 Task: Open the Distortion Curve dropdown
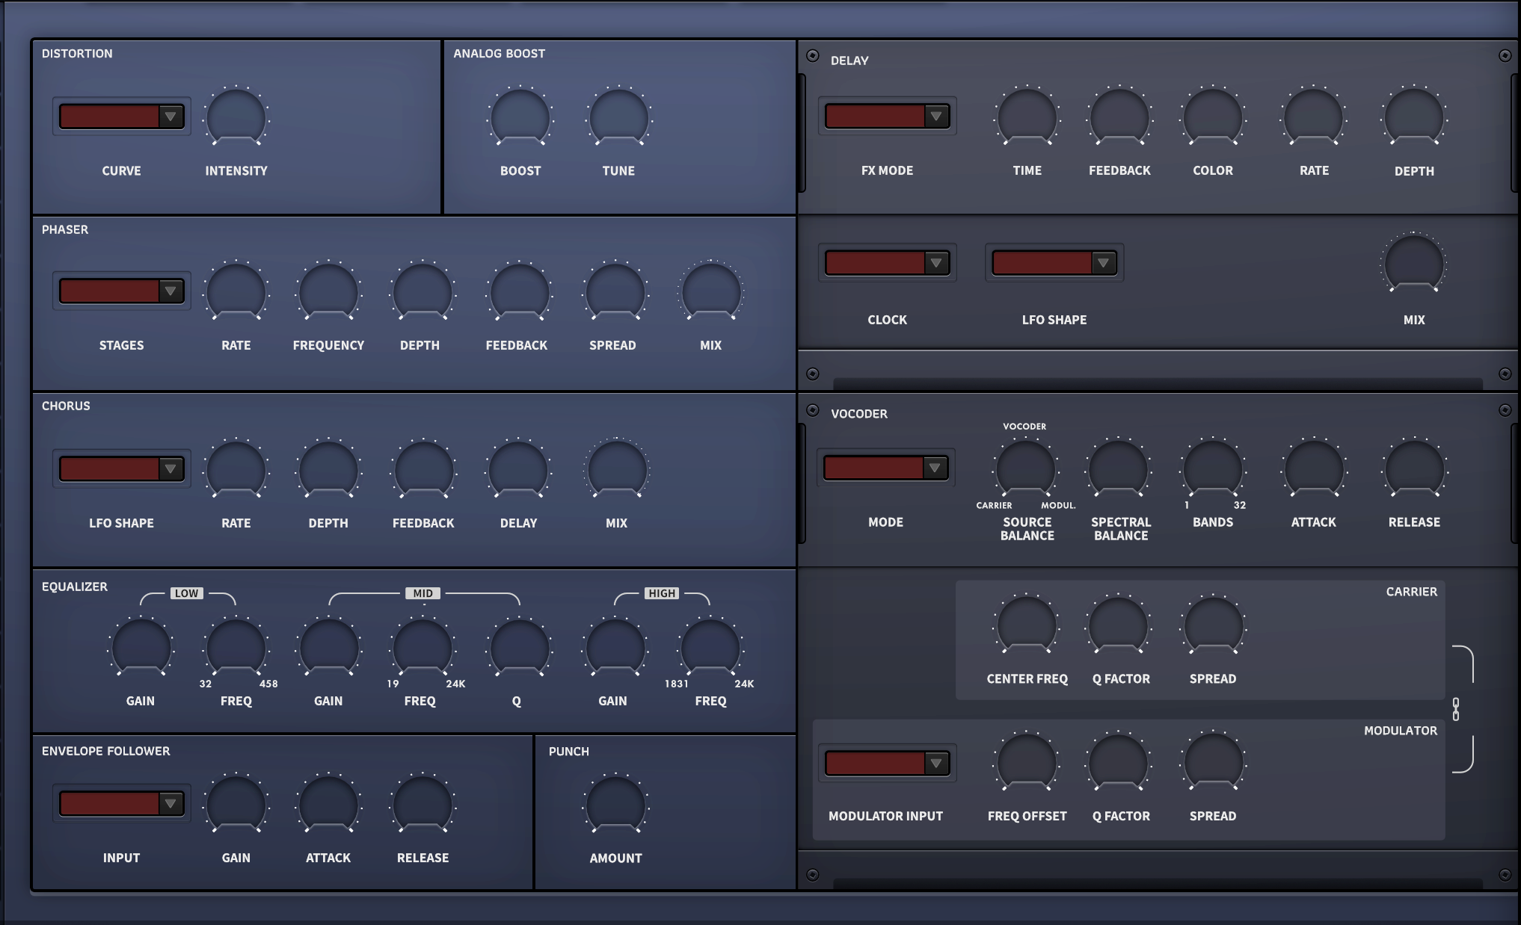pyautogui.click(x=121, y=117)
